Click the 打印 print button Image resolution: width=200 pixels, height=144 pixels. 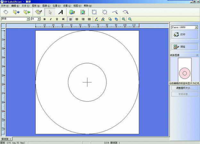point(184,34)
